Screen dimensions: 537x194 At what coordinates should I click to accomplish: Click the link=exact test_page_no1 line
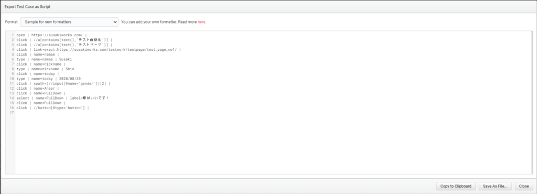(99, 50)
